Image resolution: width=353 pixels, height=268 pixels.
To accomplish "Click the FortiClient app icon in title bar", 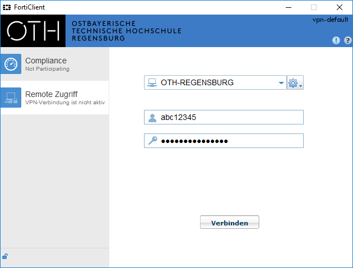I will pyautogui.click(x=7, y=7).
